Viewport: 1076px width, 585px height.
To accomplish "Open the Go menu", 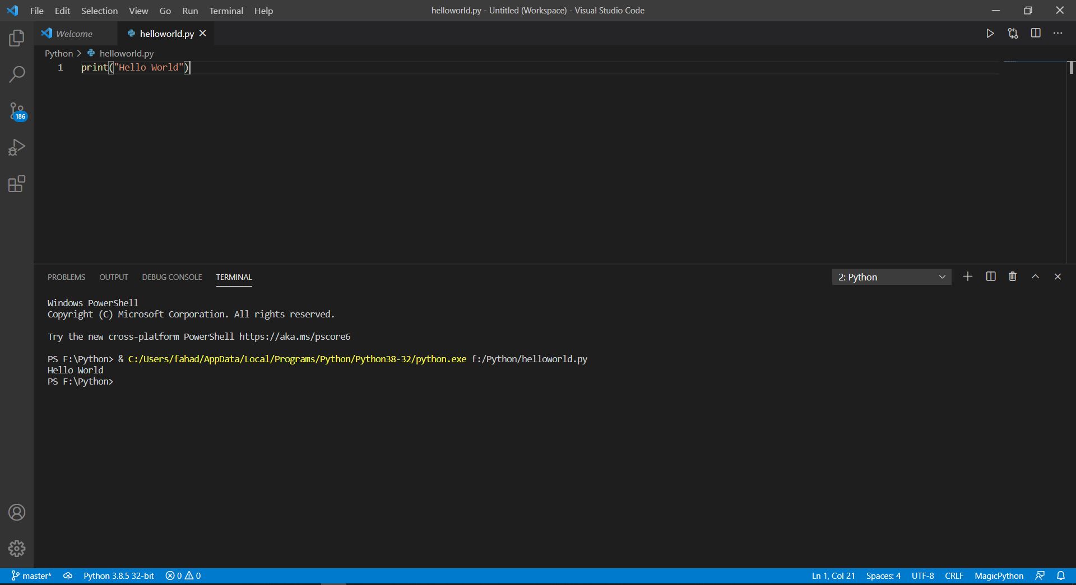I will click(x=165, y=11).
